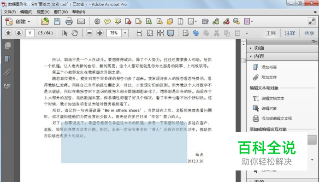Open the 编辑(E) menu
The width and height of the screenshot is (319, 182).
pyautogui.click(x=26, y=12)
